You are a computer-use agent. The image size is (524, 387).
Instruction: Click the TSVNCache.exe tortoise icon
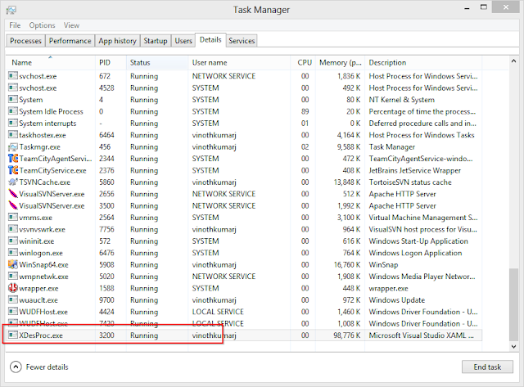pos(13,182)
